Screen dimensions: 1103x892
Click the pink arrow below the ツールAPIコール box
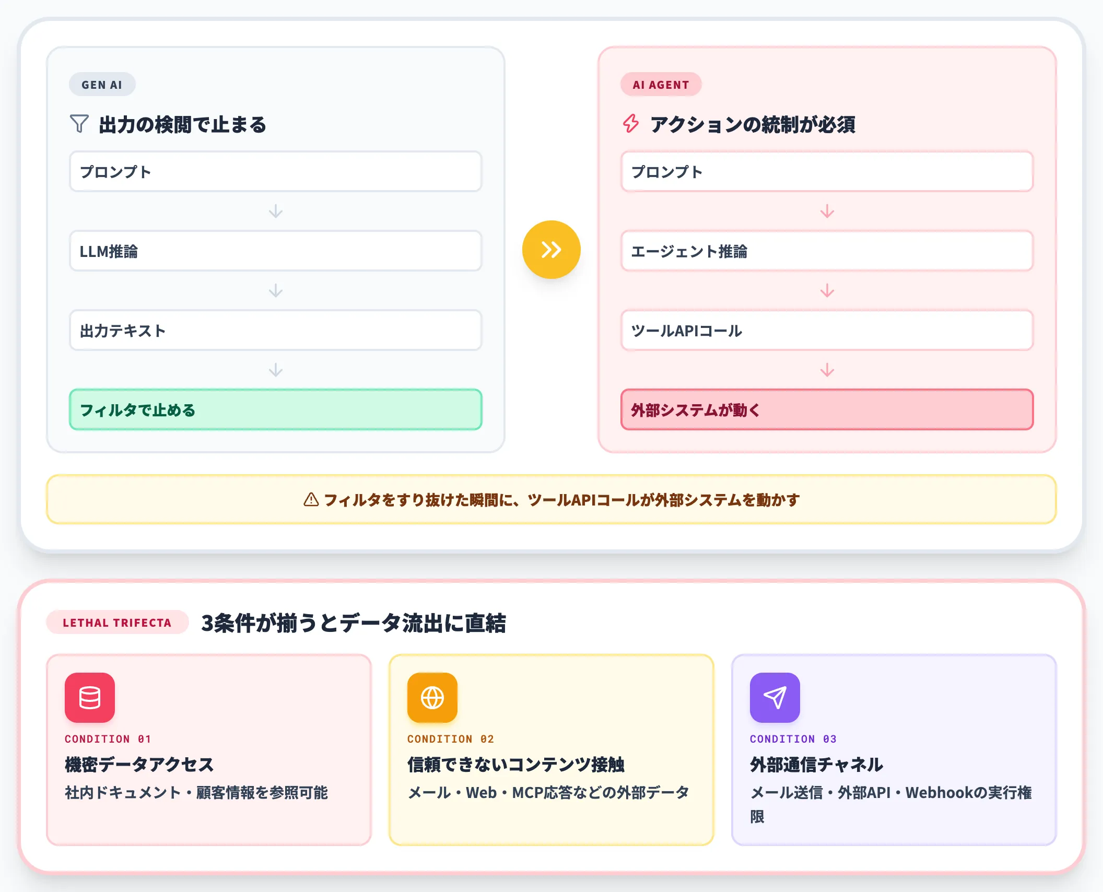[827, 370]
